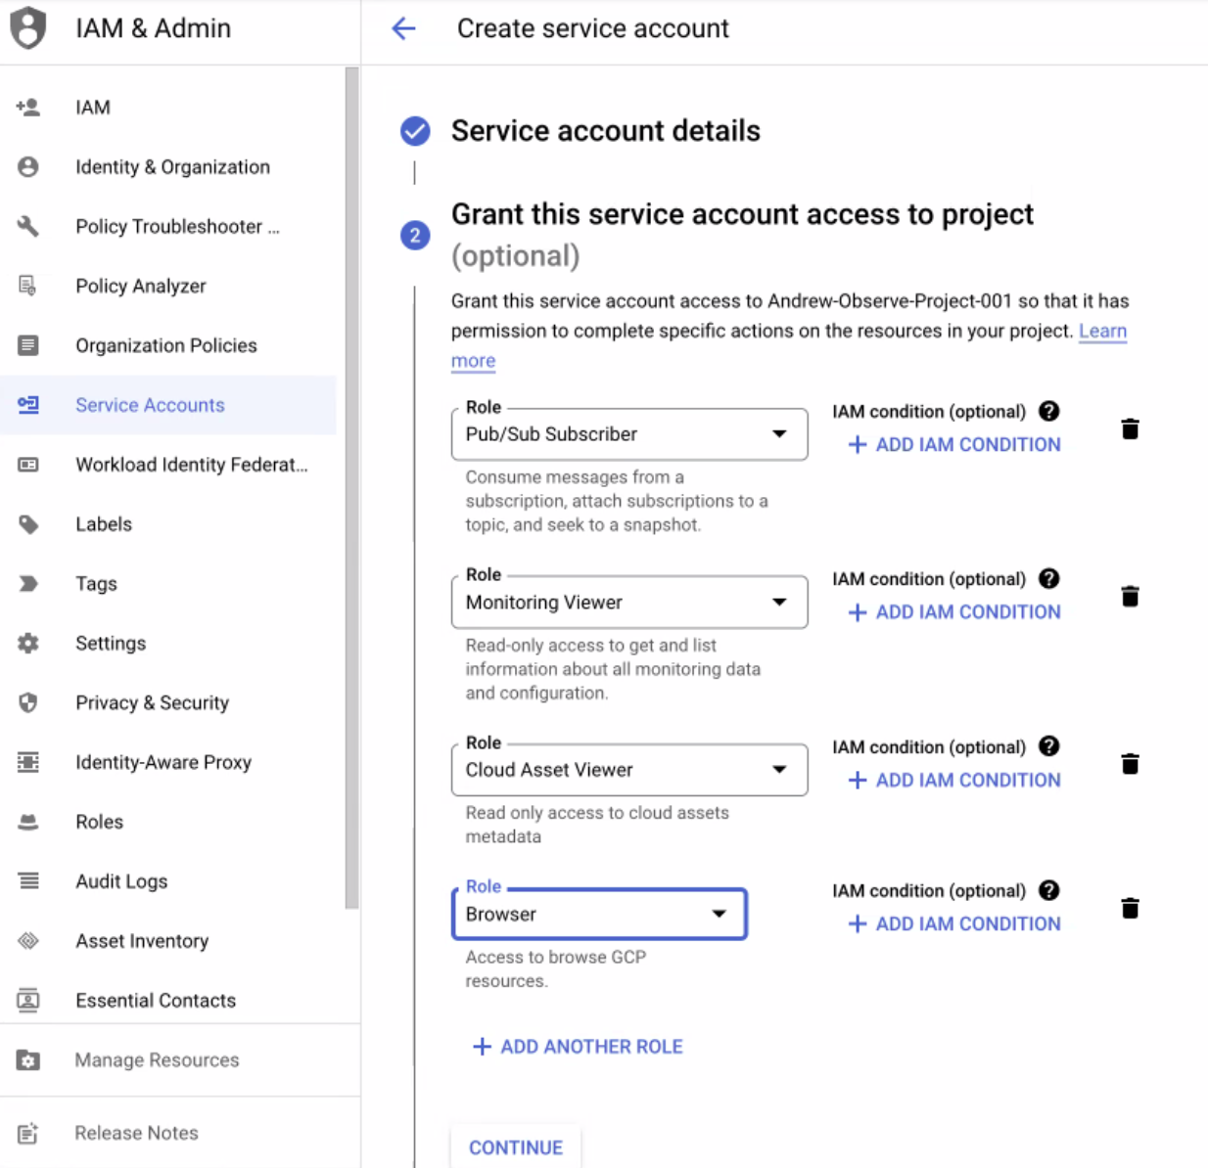
Task: Add IAM condition for Browser role
Action: point(954,923)
